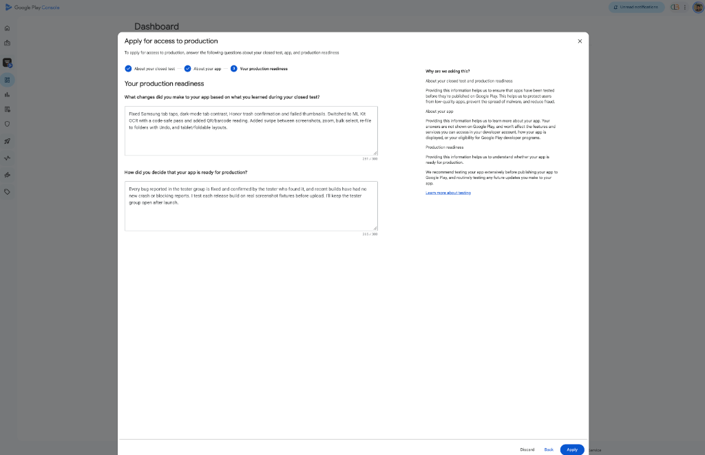Open the three-dot menu in the top bar

click(685, 7)
